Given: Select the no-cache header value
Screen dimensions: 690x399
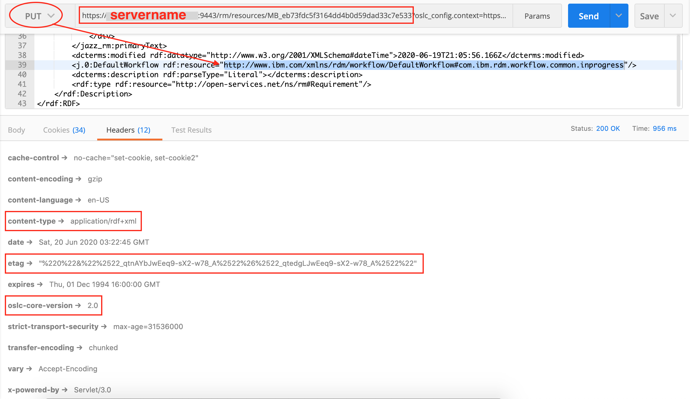Looking at the screenshot, I should (x=136, y=158).
